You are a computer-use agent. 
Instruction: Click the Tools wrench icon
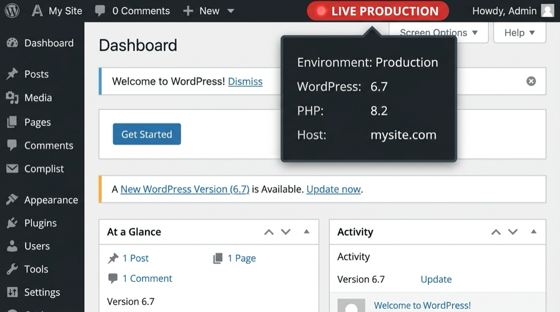click(x=12, y=269)
